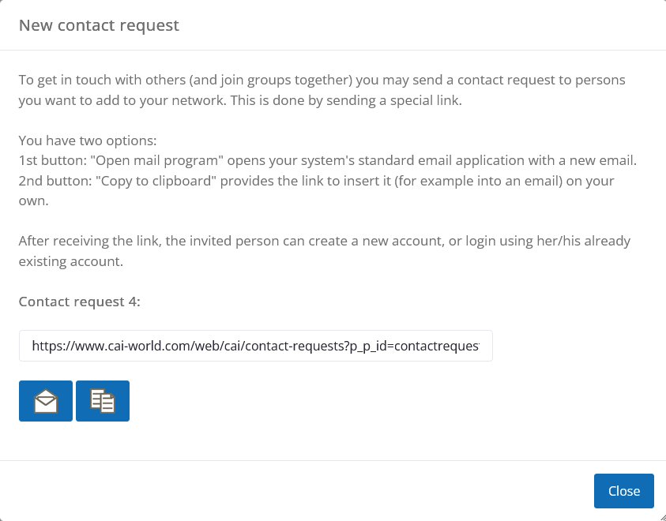Screen dimensions: 666x521
Task: Select the "Contact request 4:" label
Action: pos(80,301)
